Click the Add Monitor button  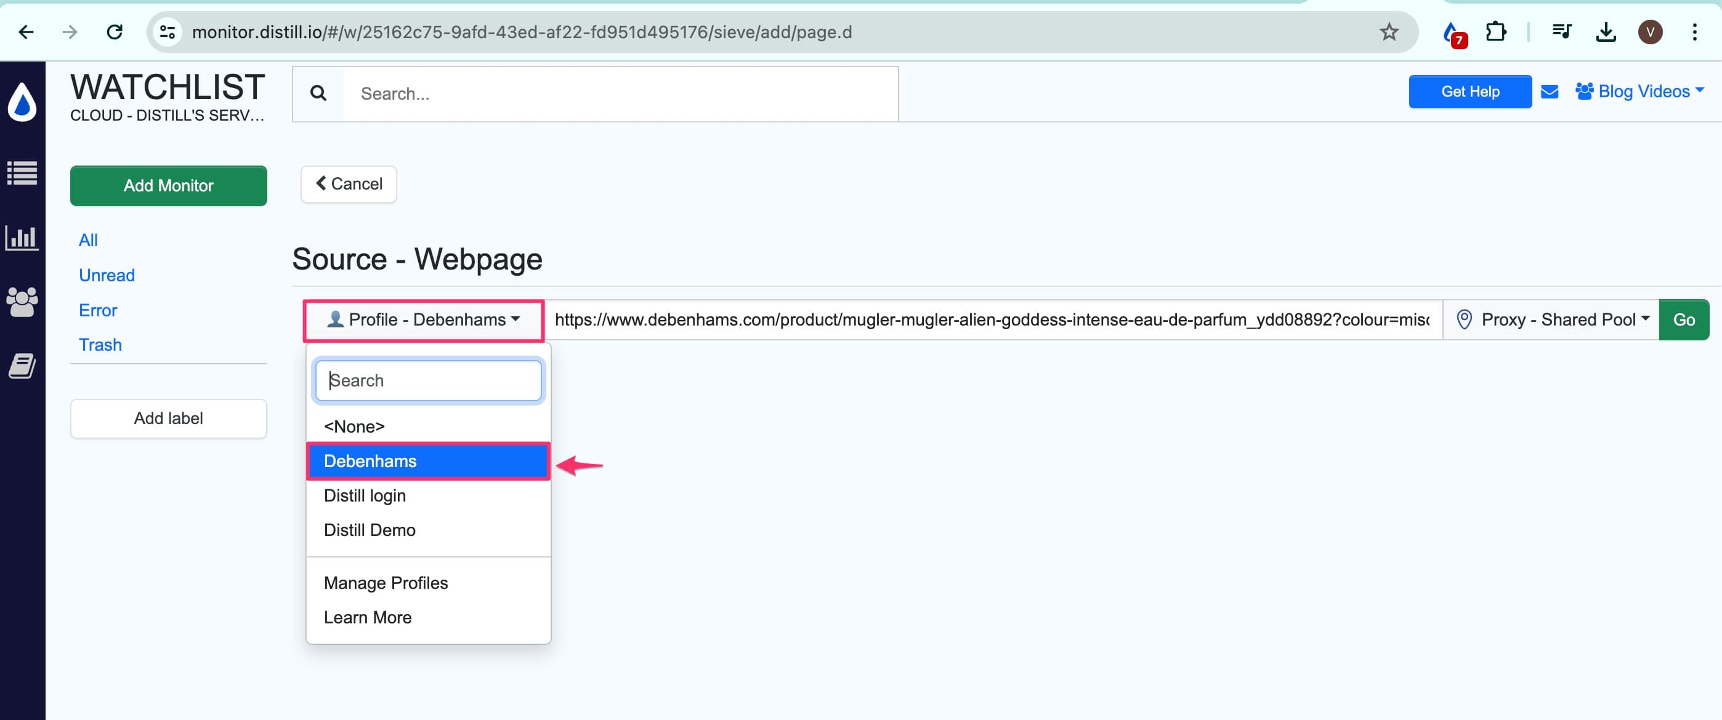tap(169, 186)
